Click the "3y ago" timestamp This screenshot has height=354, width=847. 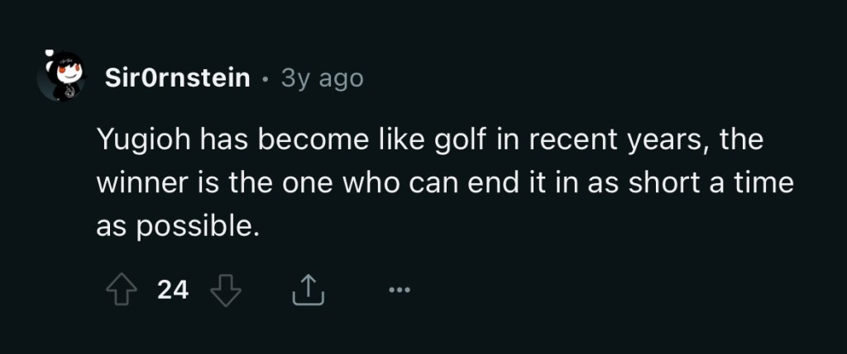pos(322,78)
